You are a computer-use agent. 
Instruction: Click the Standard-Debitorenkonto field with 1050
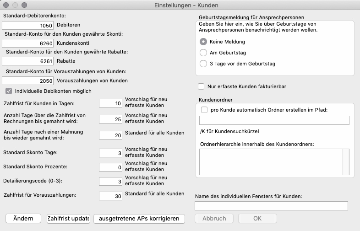pos(28,26)
